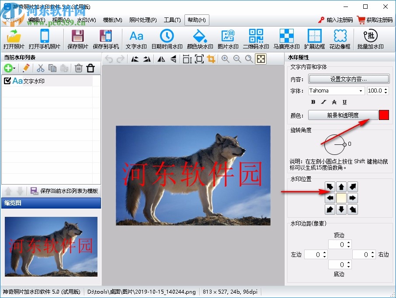The height and width of the screenshot is (298, 396).
Task: Zoom out of the canvas
Action: (x=237, y=59)
